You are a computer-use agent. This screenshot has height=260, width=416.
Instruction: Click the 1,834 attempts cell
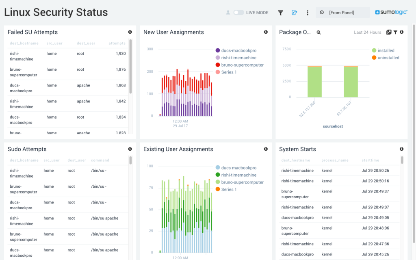tap(121, 117)
